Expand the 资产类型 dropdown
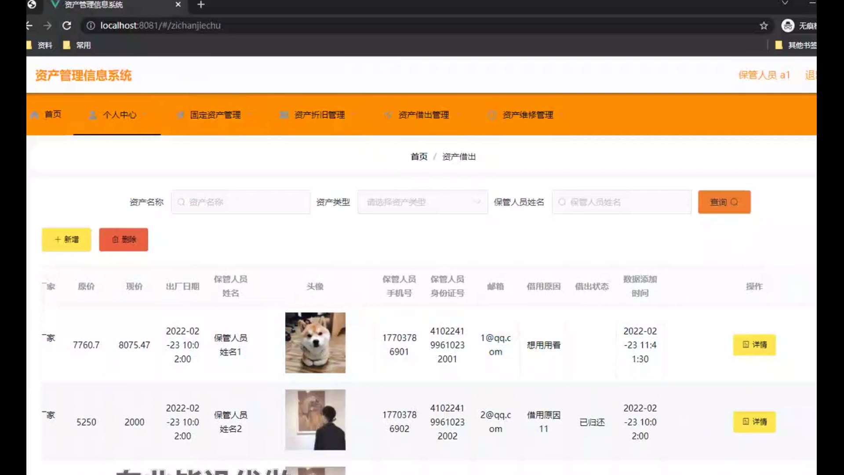 click(422, 202)
